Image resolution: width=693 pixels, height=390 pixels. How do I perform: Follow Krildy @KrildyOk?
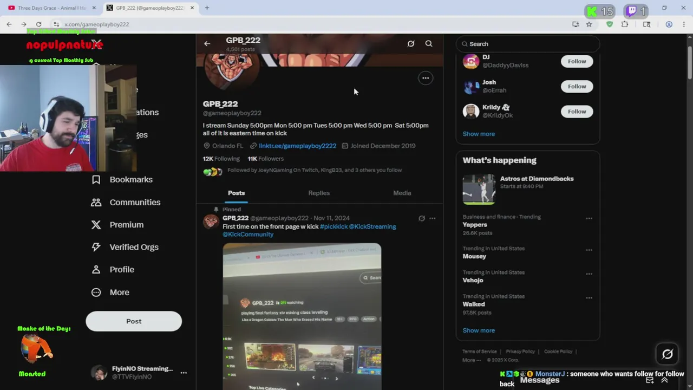point(577,112)
